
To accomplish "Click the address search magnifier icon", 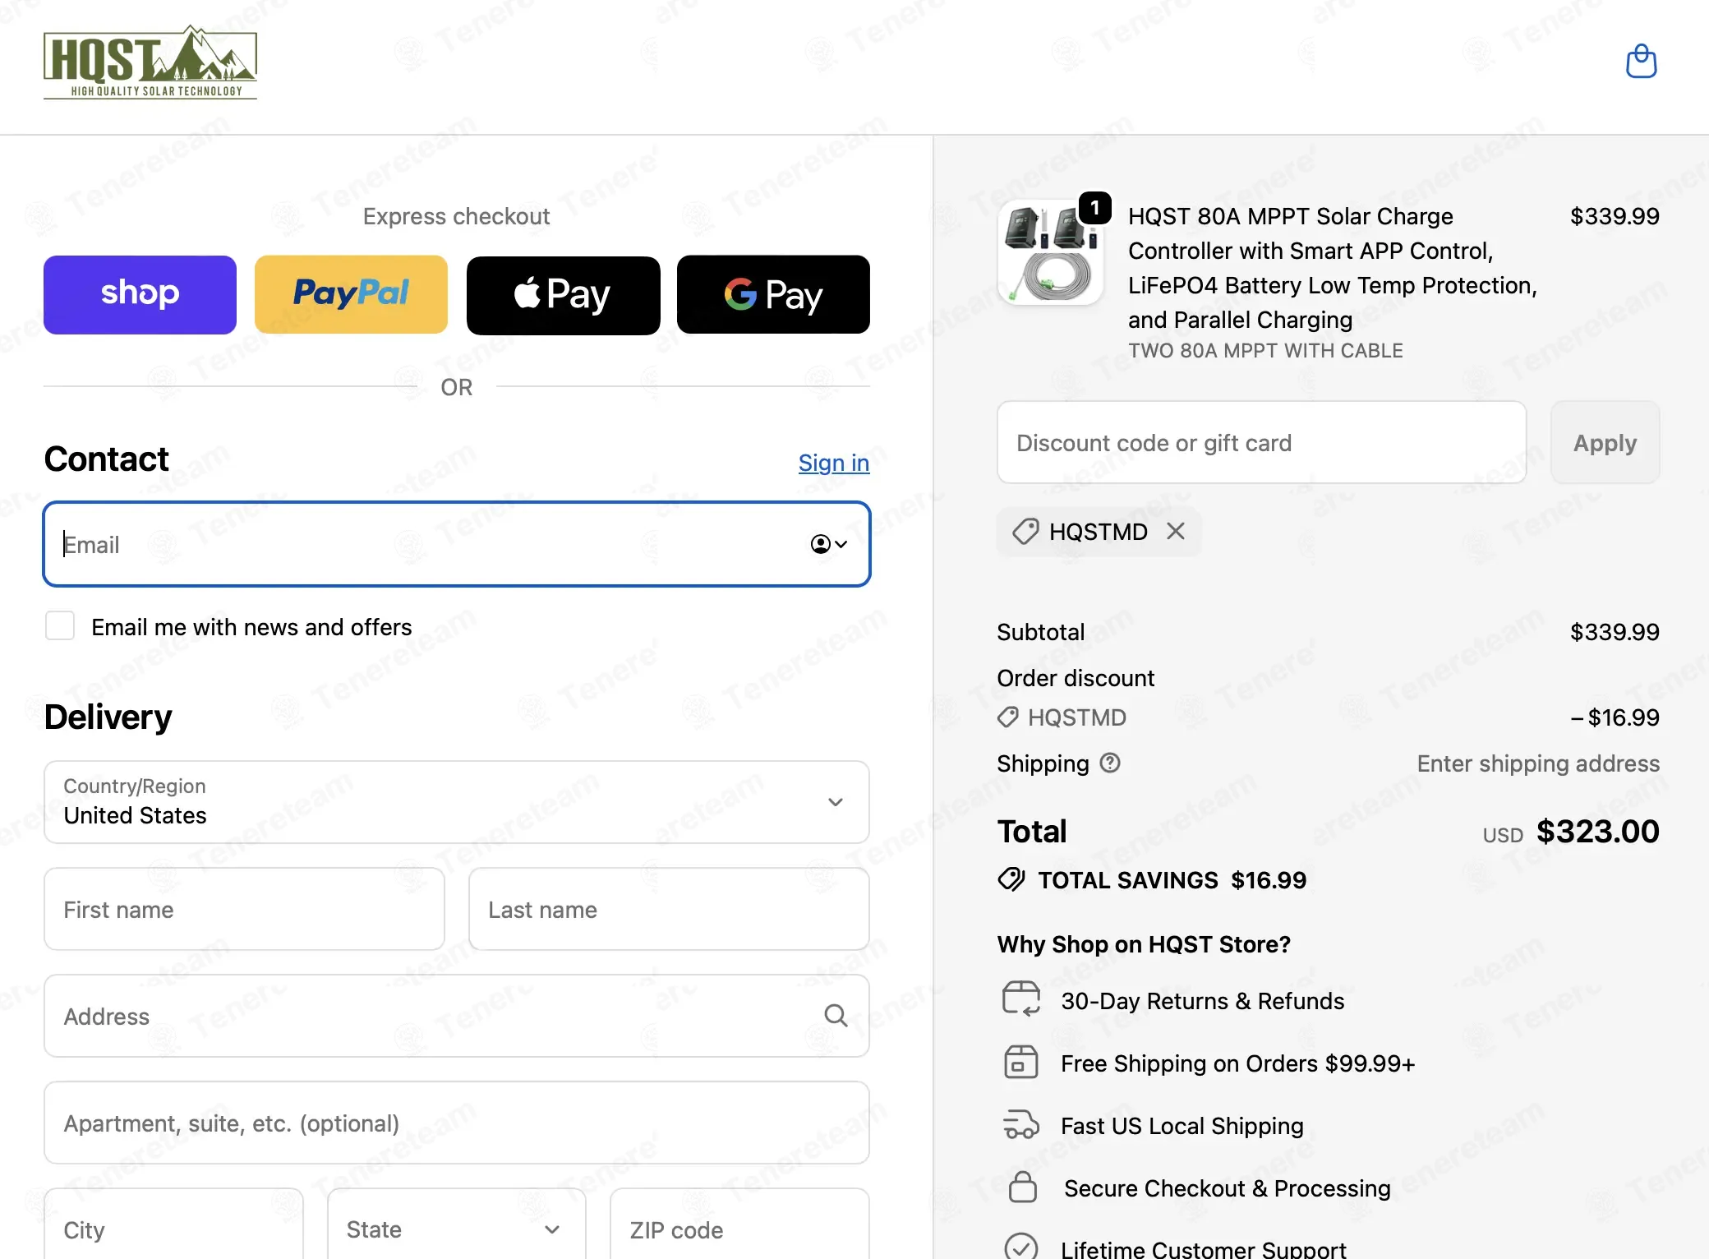I will pos(836,1016).
